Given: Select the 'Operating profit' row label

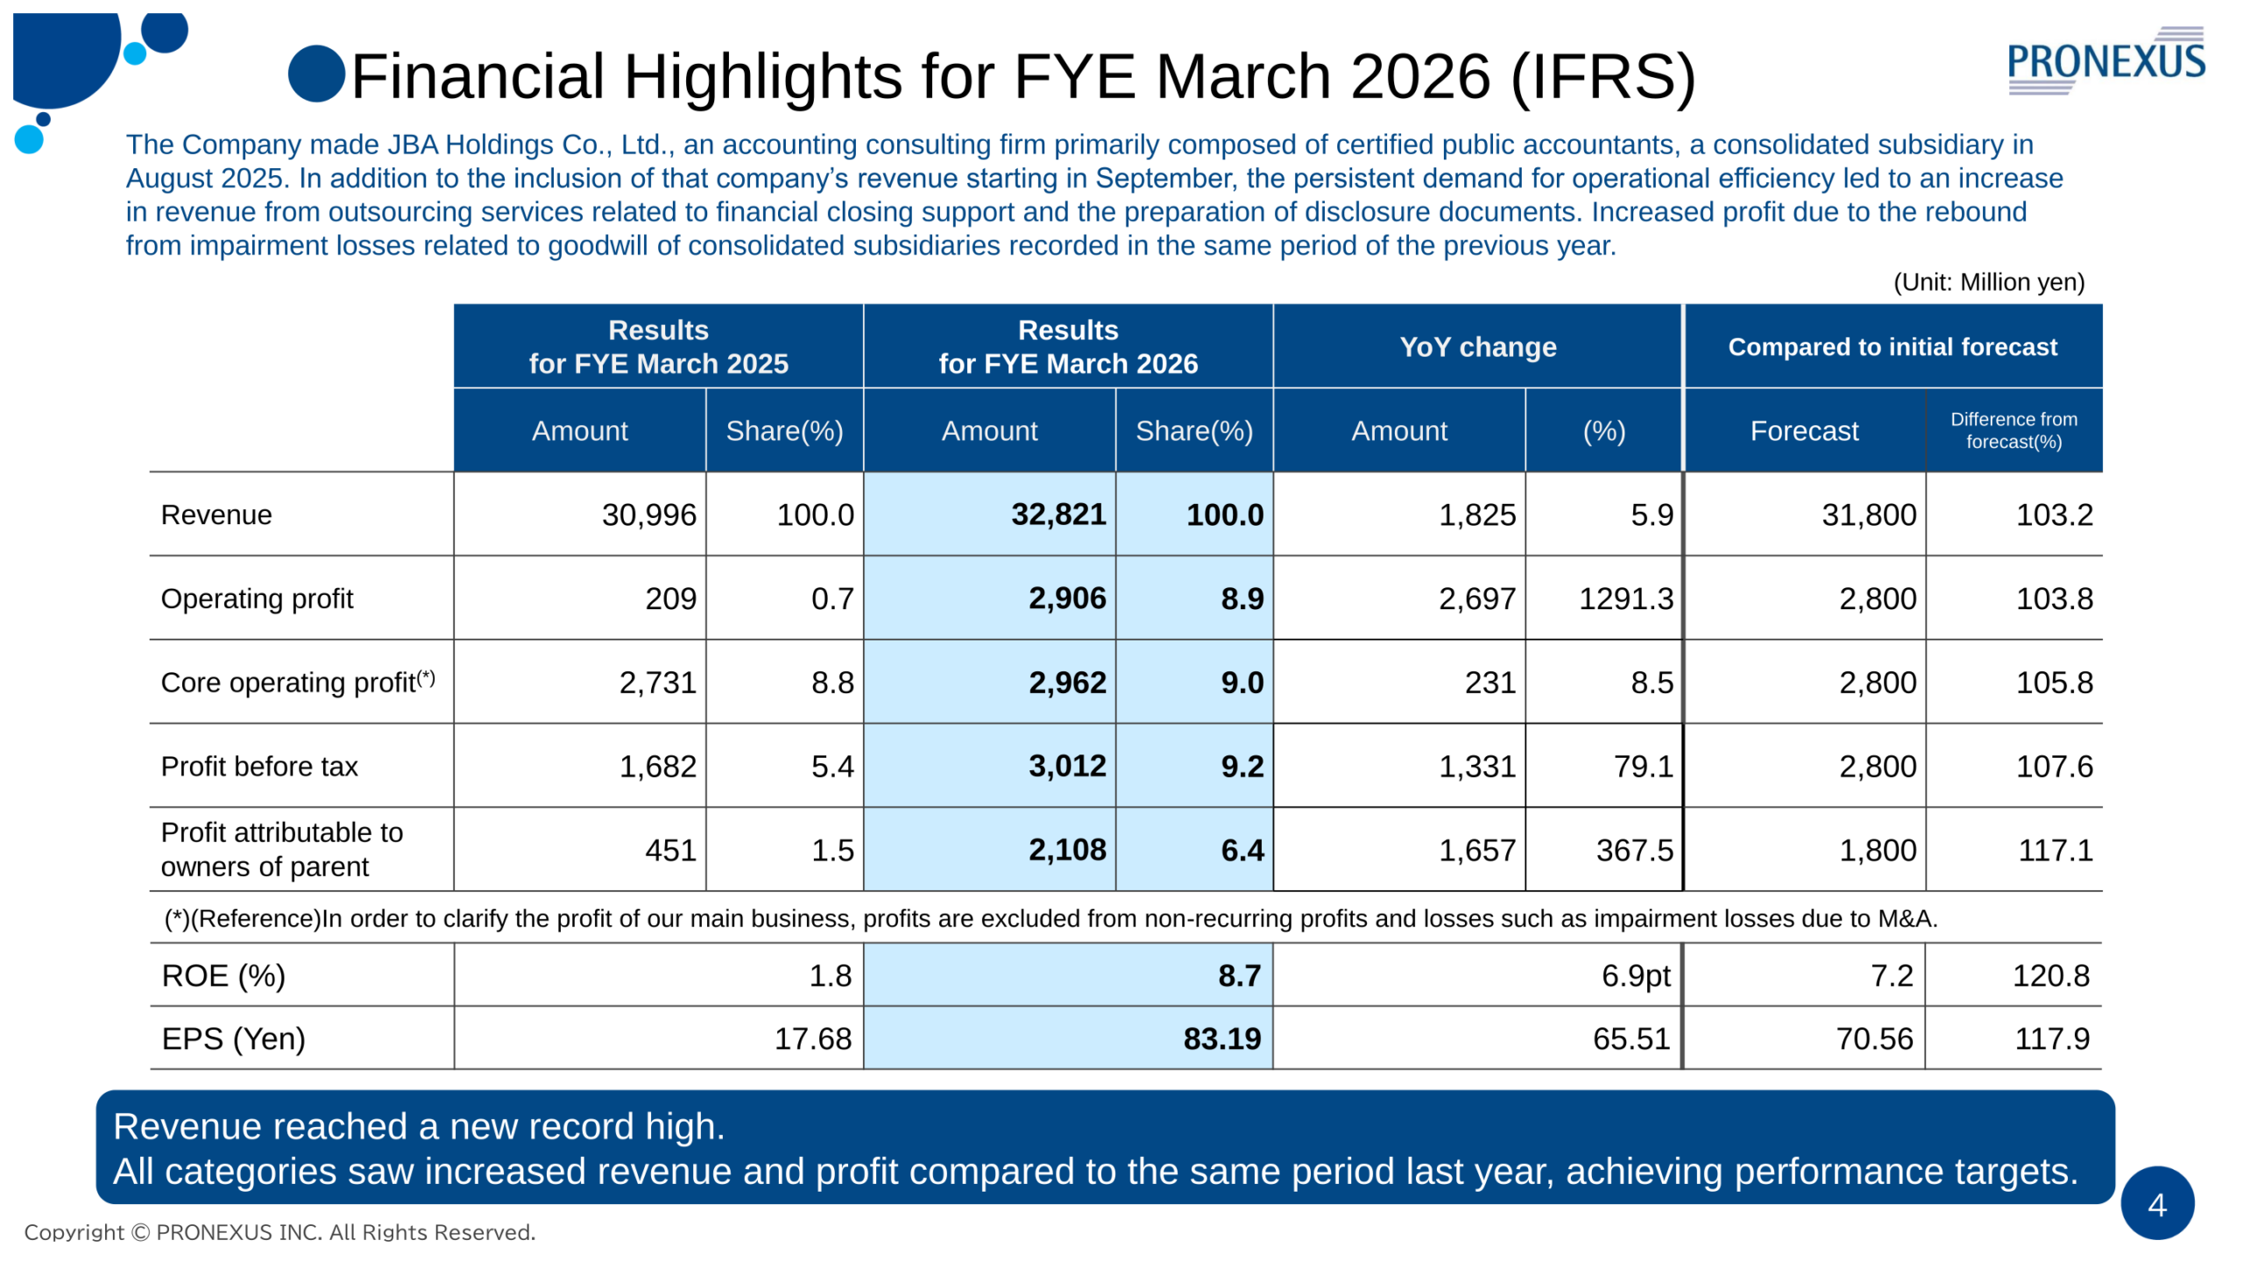Looking at the screenshot, I should 257,599.
